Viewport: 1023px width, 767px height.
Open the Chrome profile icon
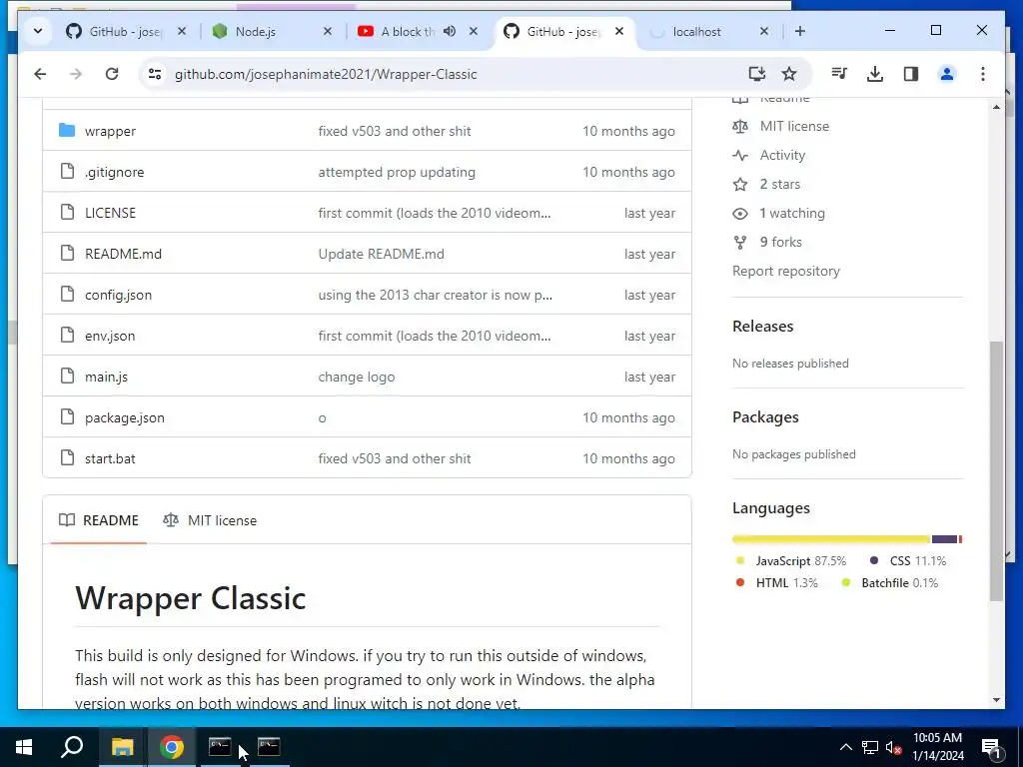pyautogui.click(x=947, y=74)
